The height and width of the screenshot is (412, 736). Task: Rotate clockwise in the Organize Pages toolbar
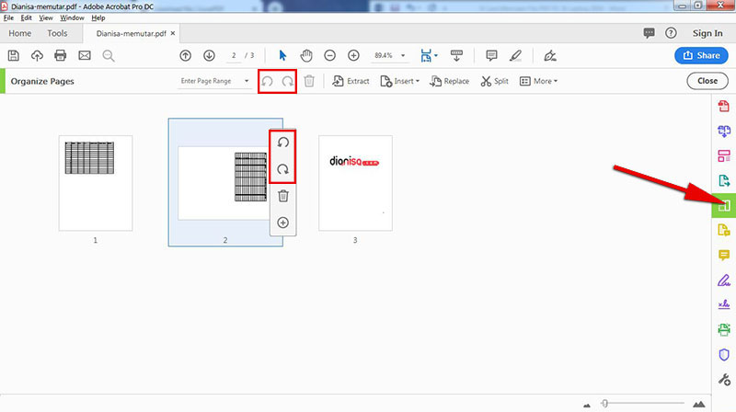287,81
